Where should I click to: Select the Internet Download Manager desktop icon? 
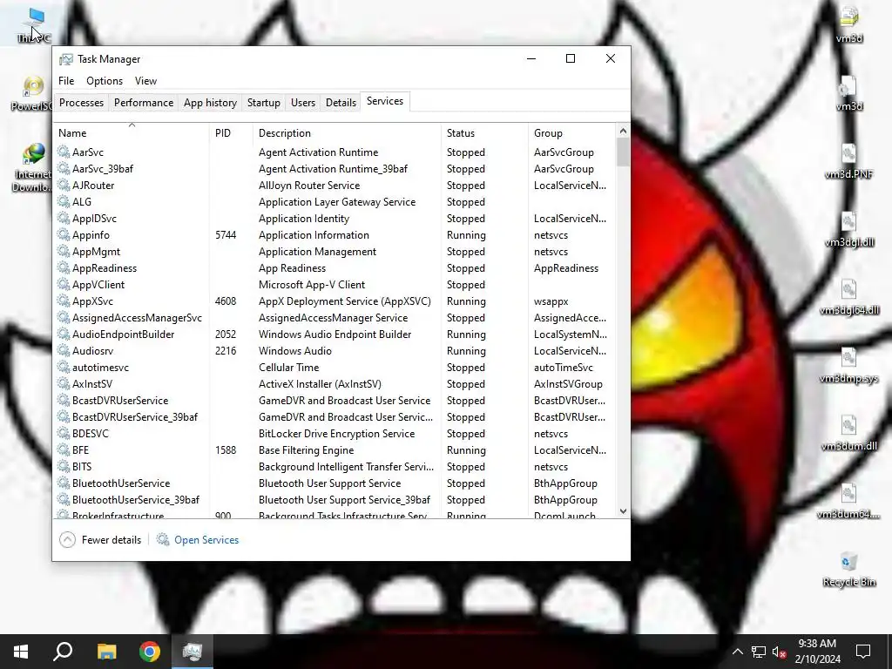click(32, 168)
